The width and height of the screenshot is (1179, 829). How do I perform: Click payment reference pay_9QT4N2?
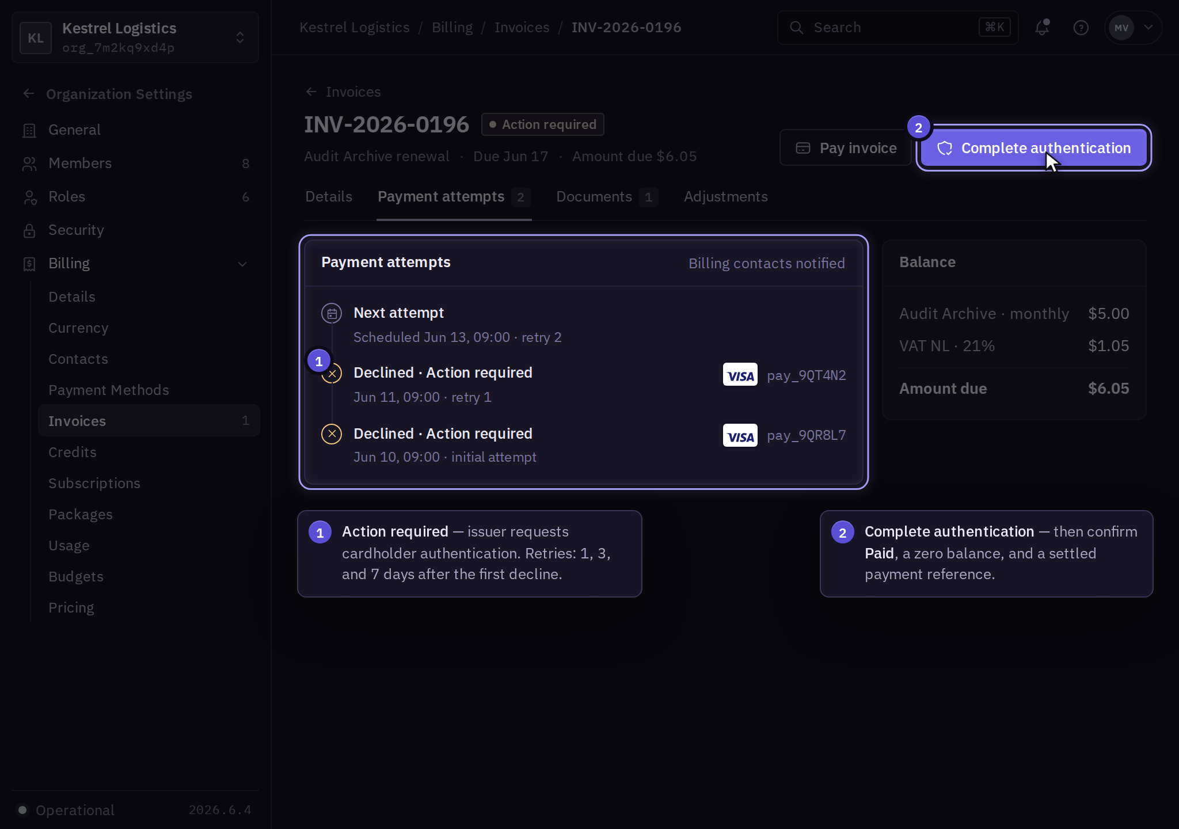coord(807,375)
